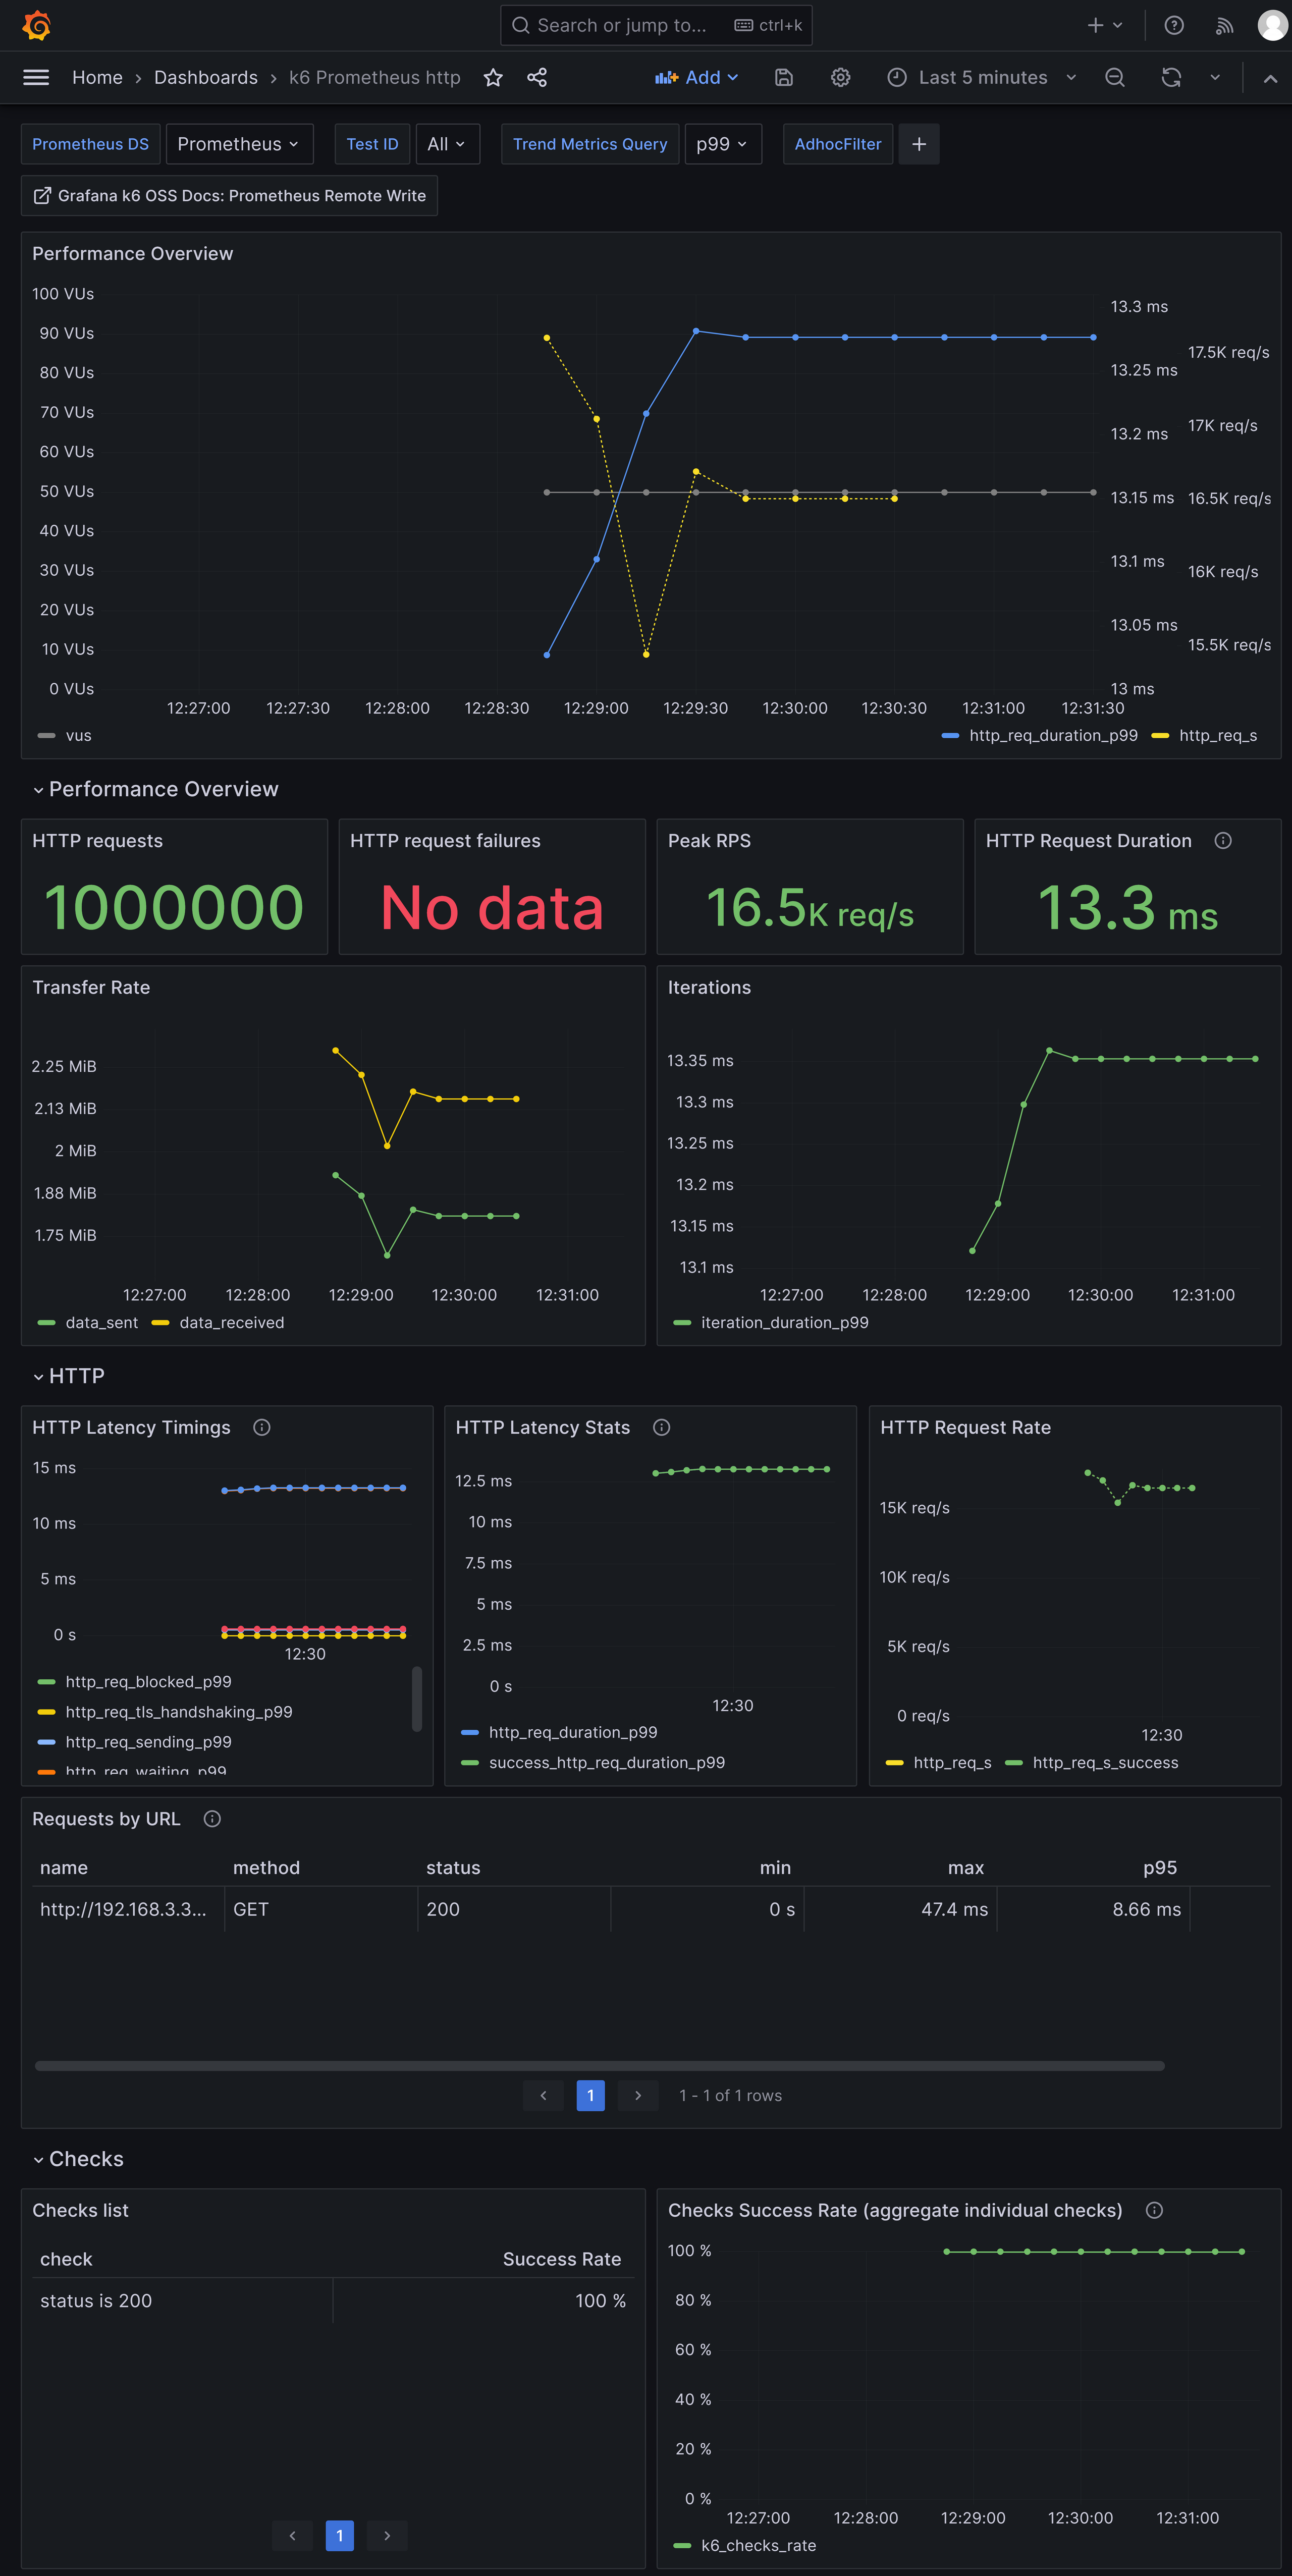The image size is (1292, 2576).
Task: Click the 'status is 200' check row
Action: (333, 2300)
